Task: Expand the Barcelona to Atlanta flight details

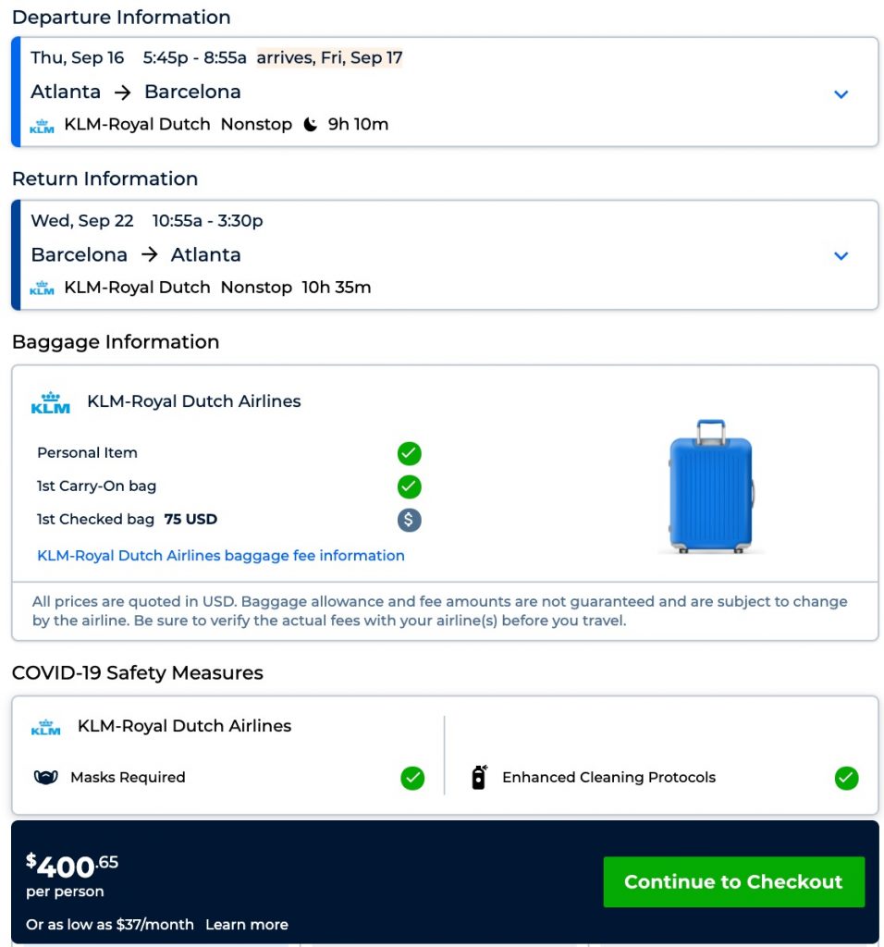Action: pos(841,256)
